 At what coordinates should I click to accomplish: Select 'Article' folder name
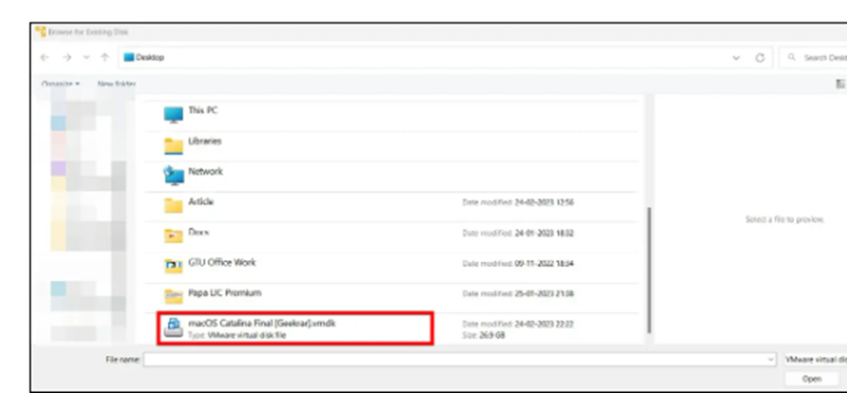(x=201, y=202)
